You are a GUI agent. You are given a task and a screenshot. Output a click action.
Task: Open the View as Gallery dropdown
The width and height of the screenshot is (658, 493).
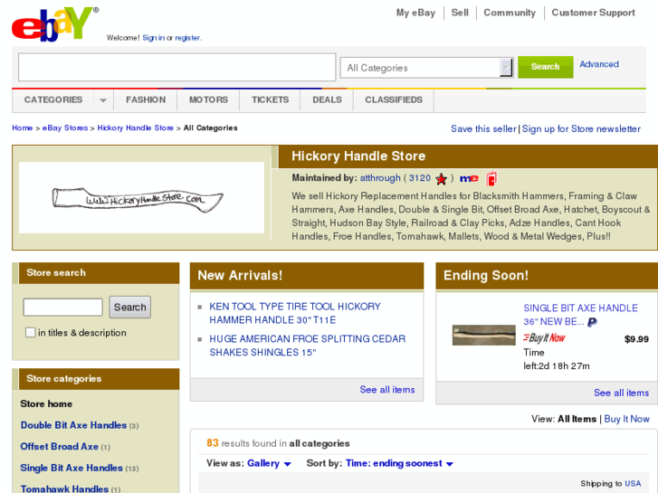269,464
